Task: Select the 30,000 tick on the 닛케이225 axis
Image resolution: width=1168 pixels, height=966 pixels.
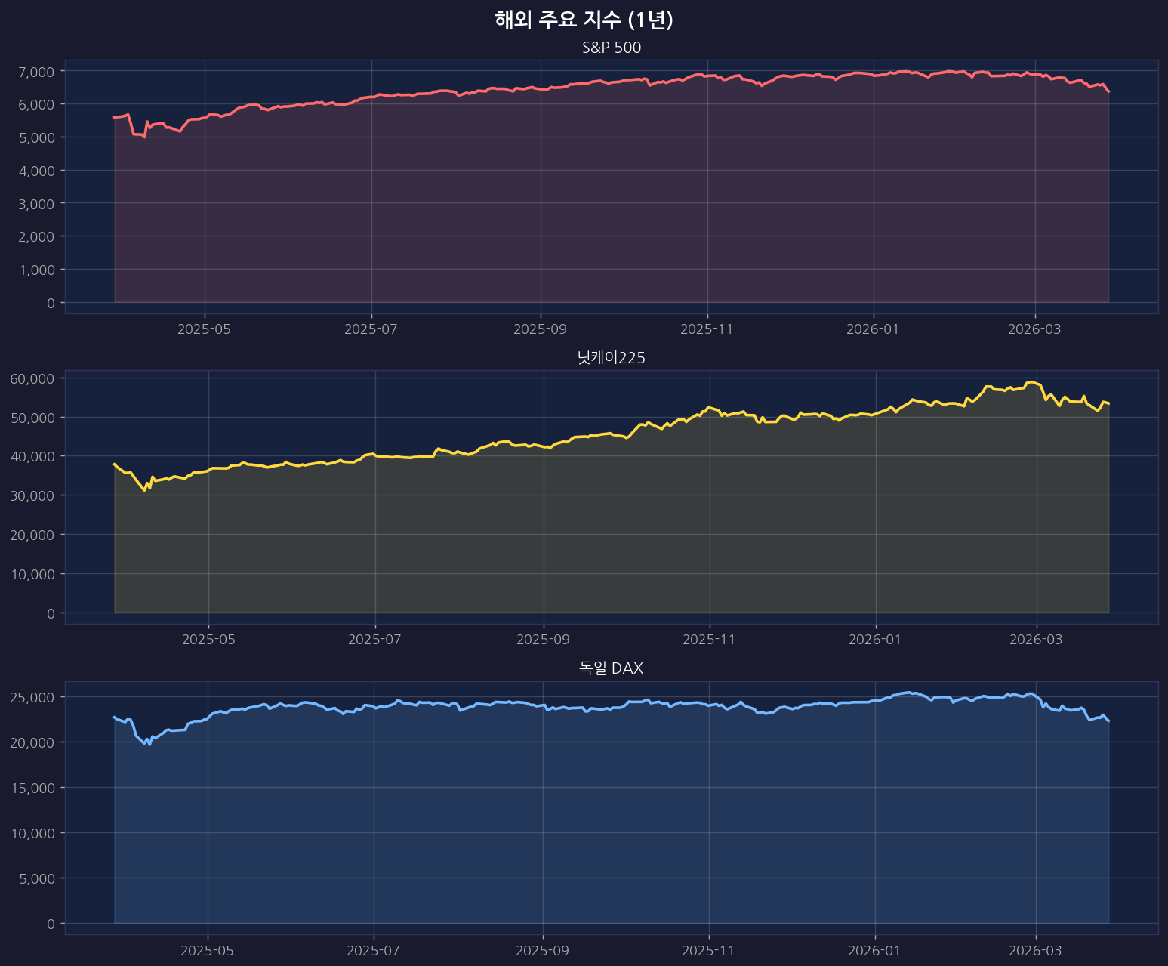Action: click(32, 495)
